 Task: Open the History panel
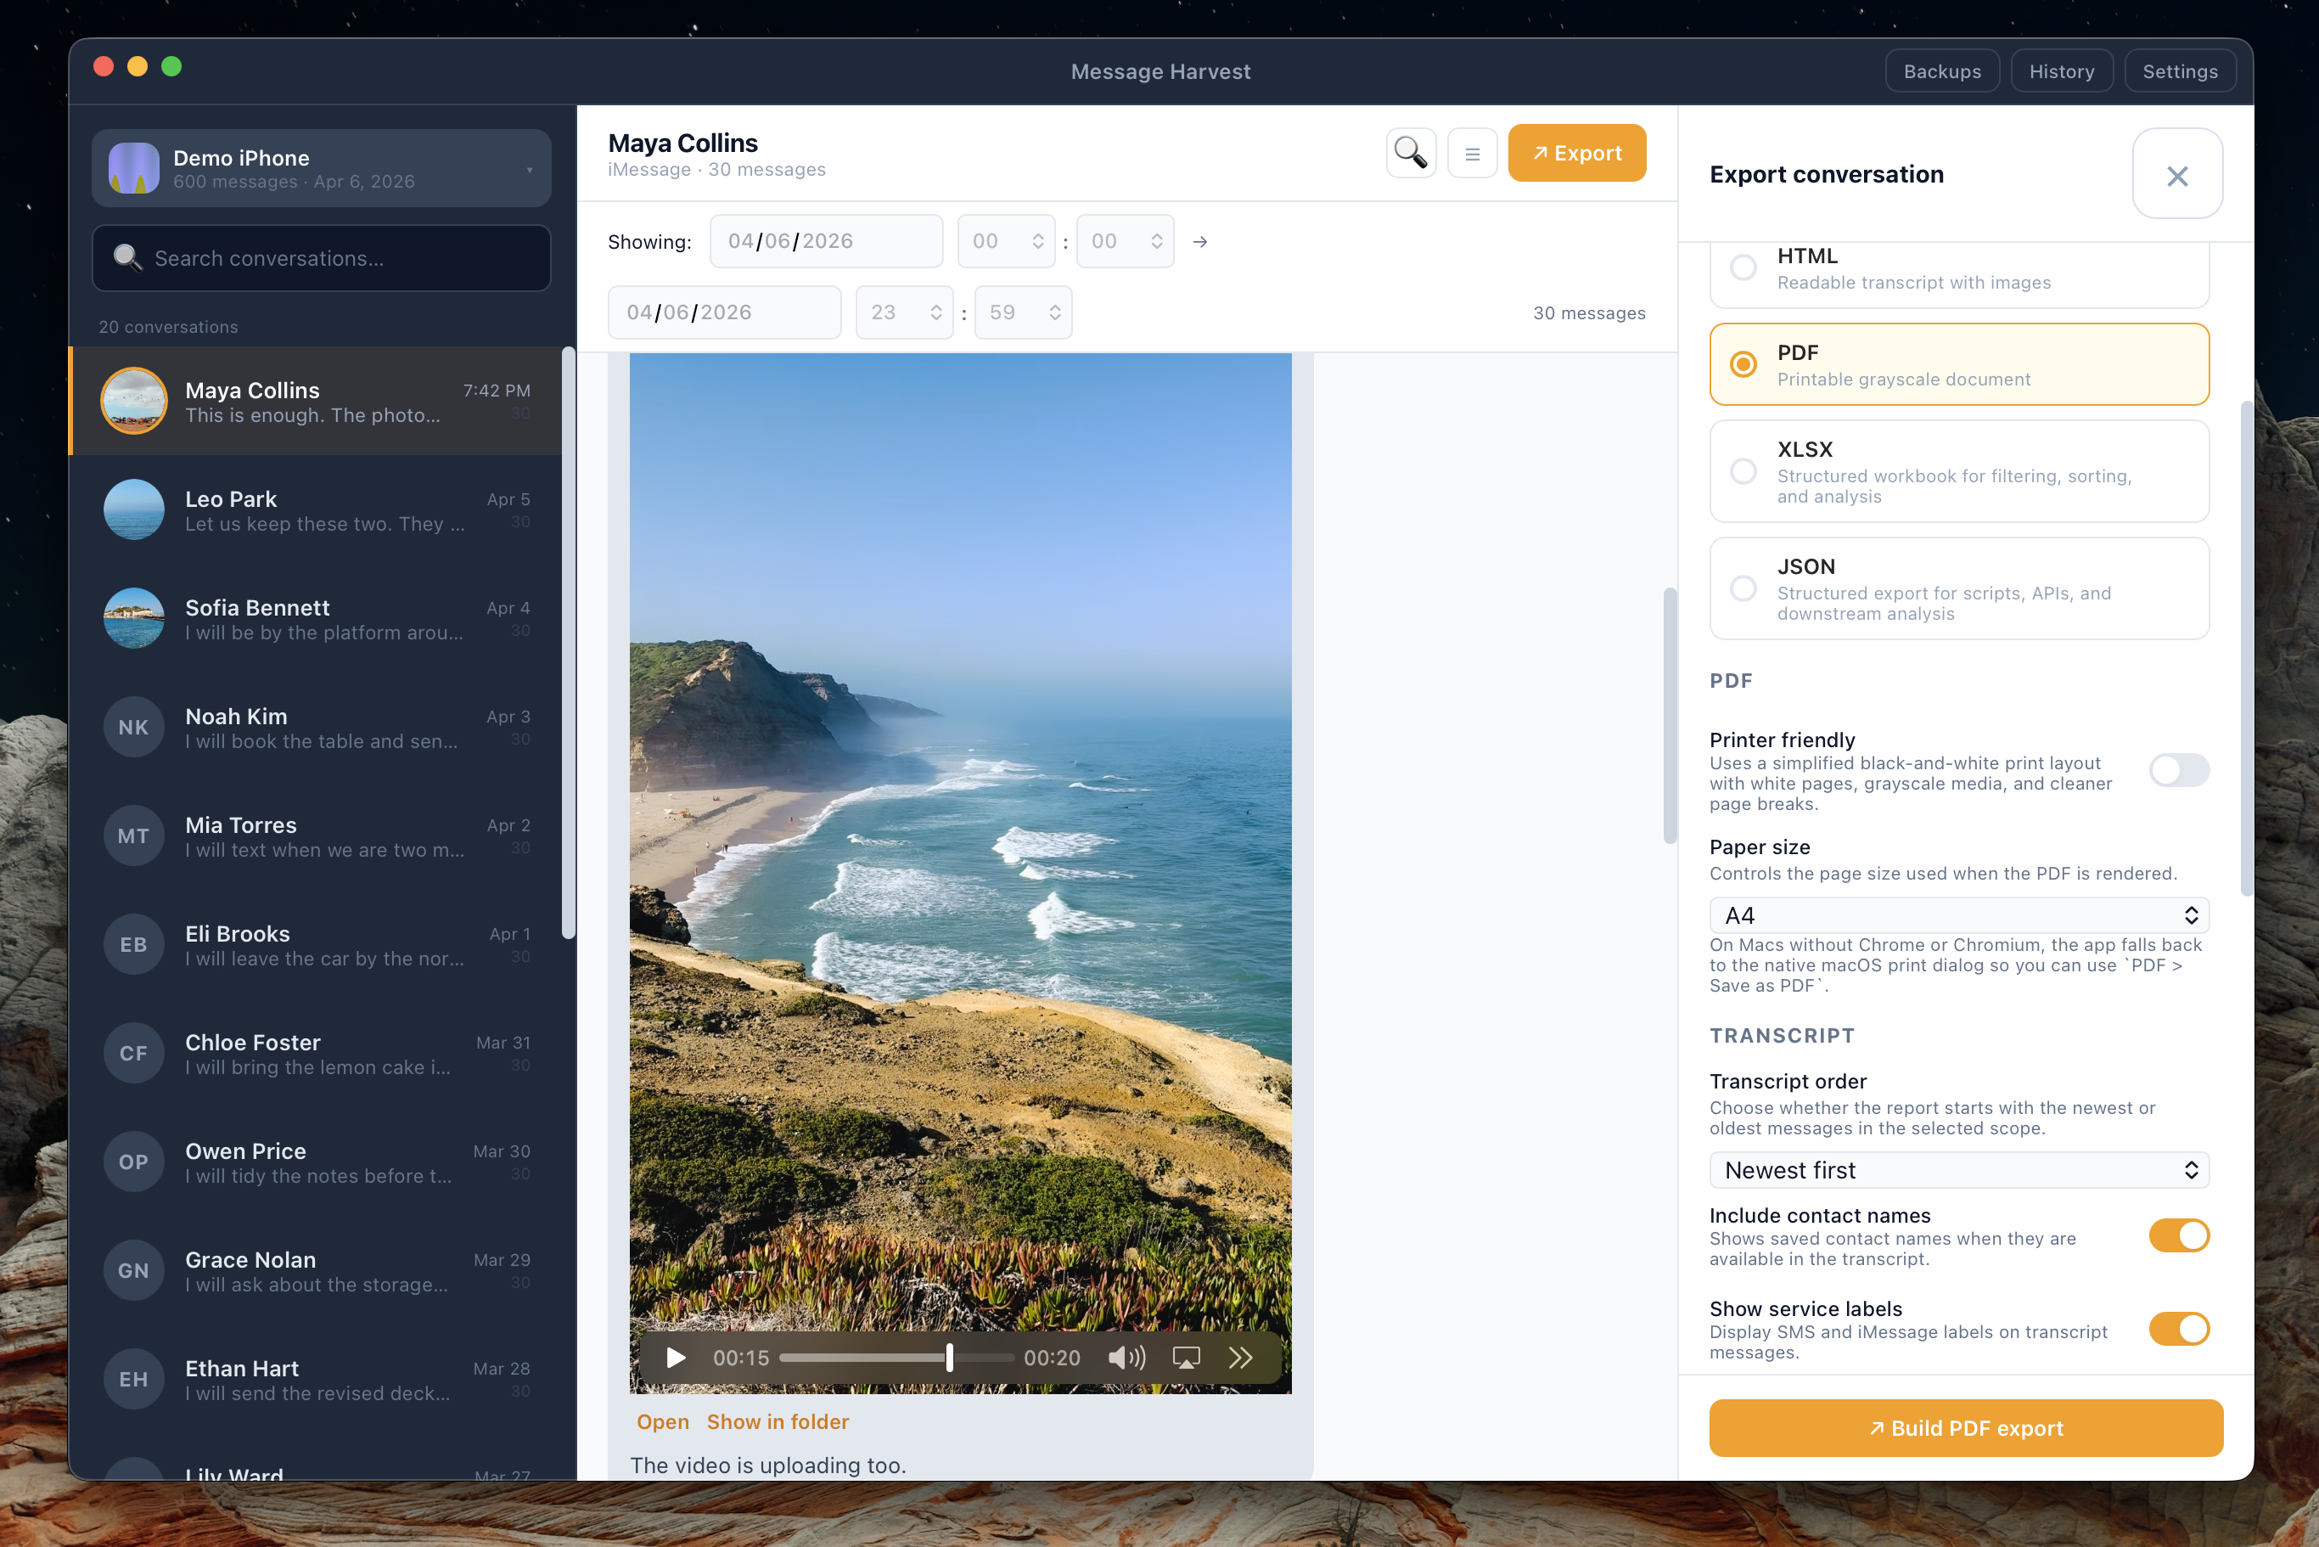pos(2062,70)
